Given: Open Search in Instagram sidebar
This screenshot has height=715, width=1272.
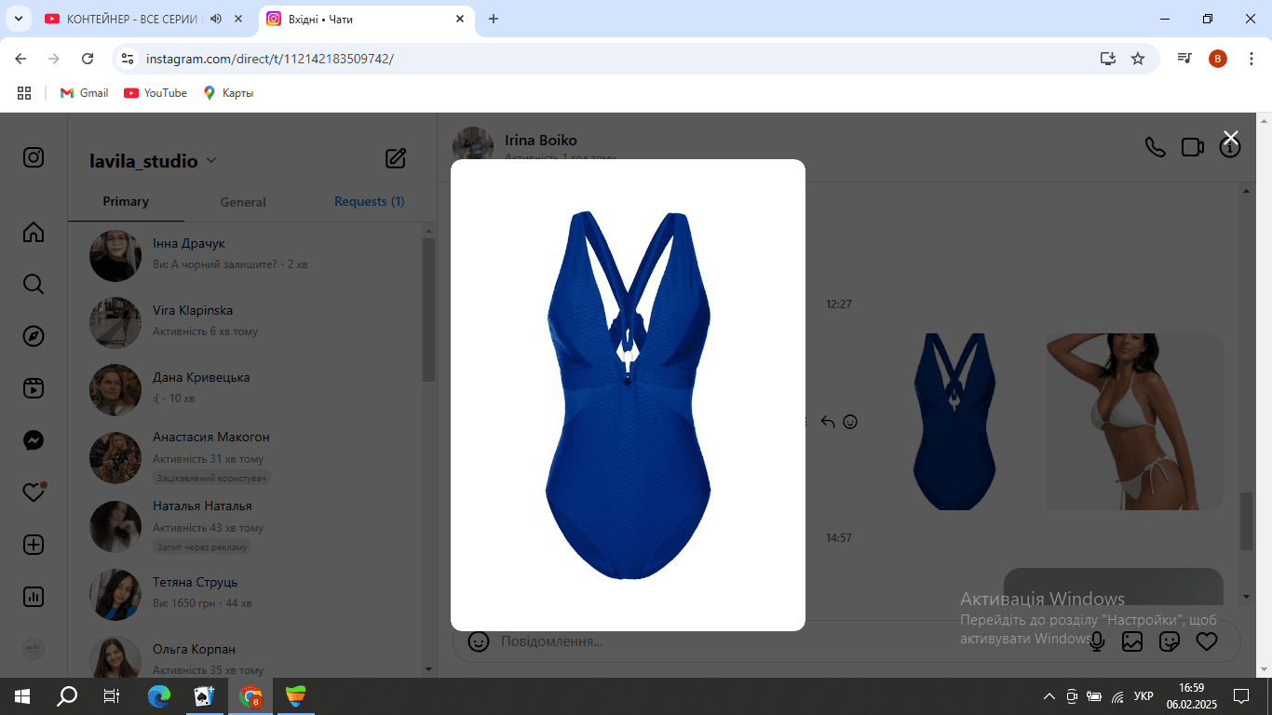Looking at the screenshot, I should pyautogui.click(x=34, y=284).
